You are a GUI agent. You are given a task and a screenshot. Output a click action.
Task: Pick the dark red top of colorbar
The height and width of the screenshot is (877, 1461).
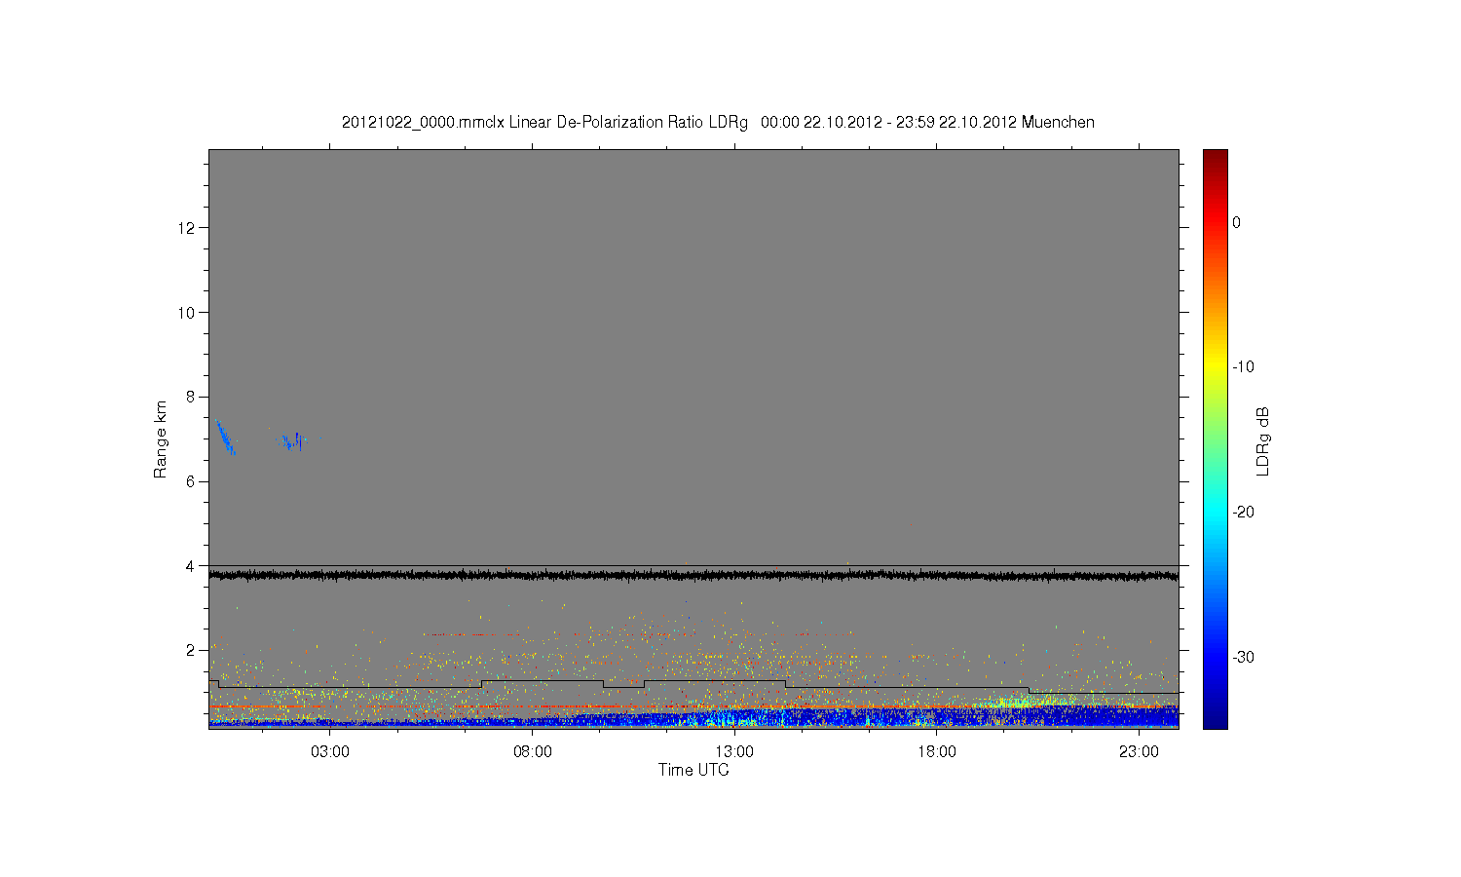tap(1216, 156)
